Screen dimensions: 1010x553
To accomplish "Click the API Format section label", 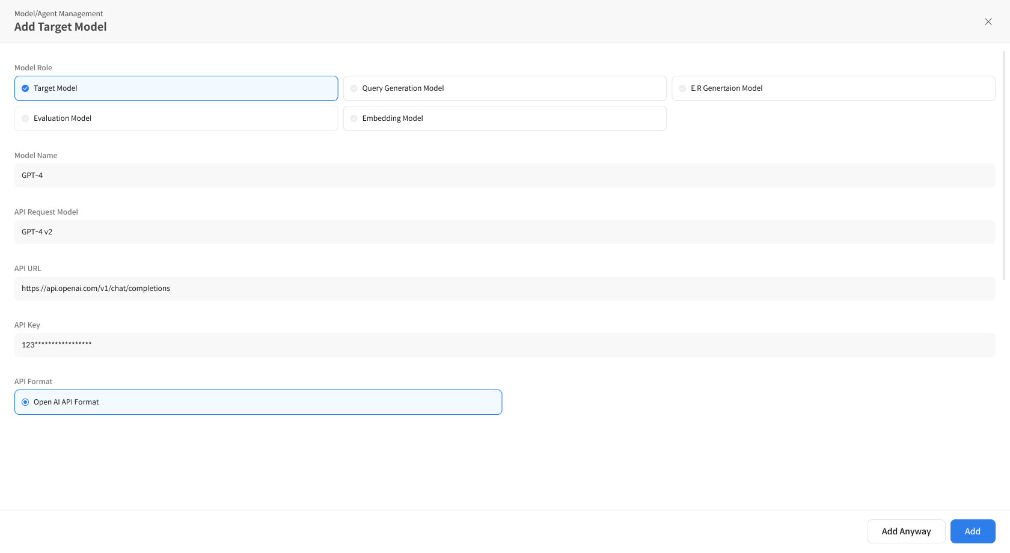I will coord(33,382).
